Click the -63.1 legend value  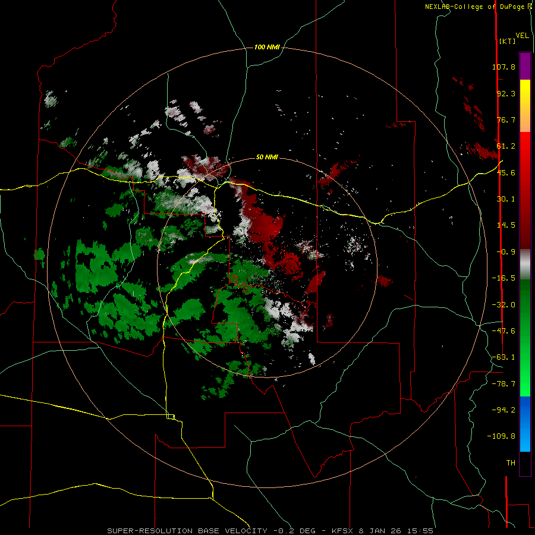[503, 357]
